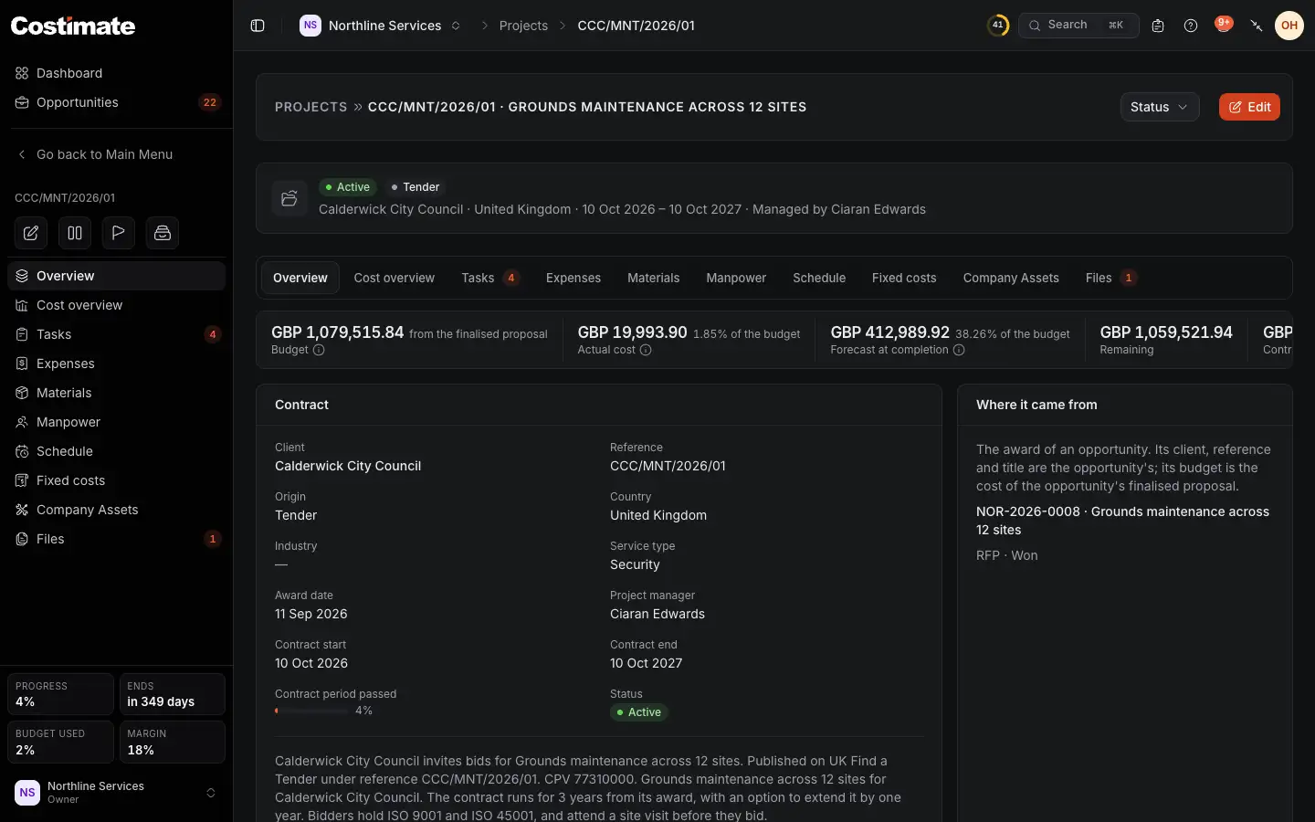Click the Actual cost info icon
1315x822 pixels.
(x=646, y=350)
